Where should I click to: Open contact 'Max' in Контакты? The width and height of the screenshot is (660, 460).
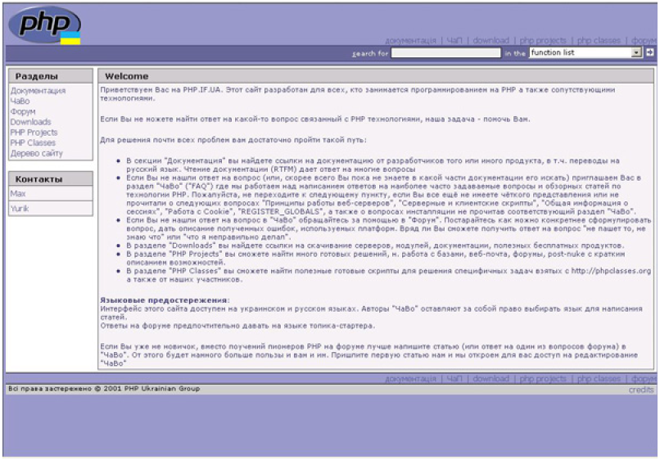[18, 194]
